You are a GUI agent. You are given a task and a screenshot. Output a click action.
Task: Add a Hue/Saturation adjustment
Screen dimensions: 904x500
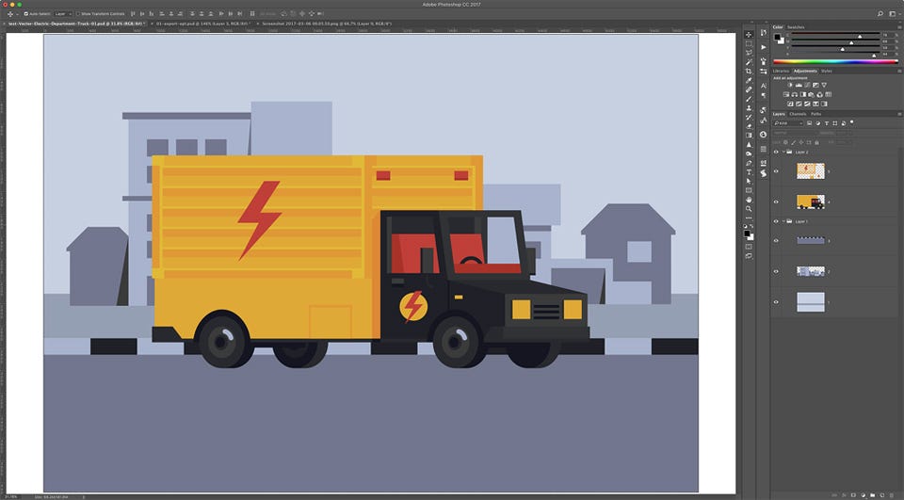[786, 94]
